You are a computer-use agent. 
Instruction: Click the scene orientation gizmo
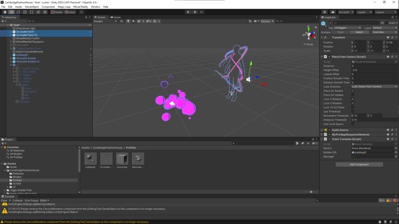pyautogui.click(x=309, y=34)
